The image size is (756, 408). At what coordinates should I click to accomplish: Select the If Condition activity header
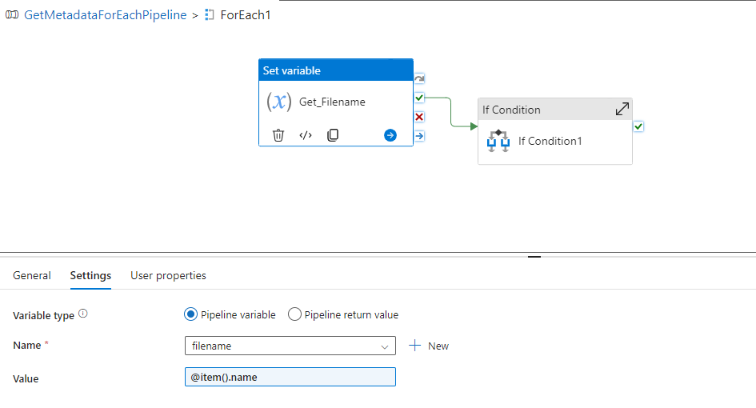tap(555, 110)
